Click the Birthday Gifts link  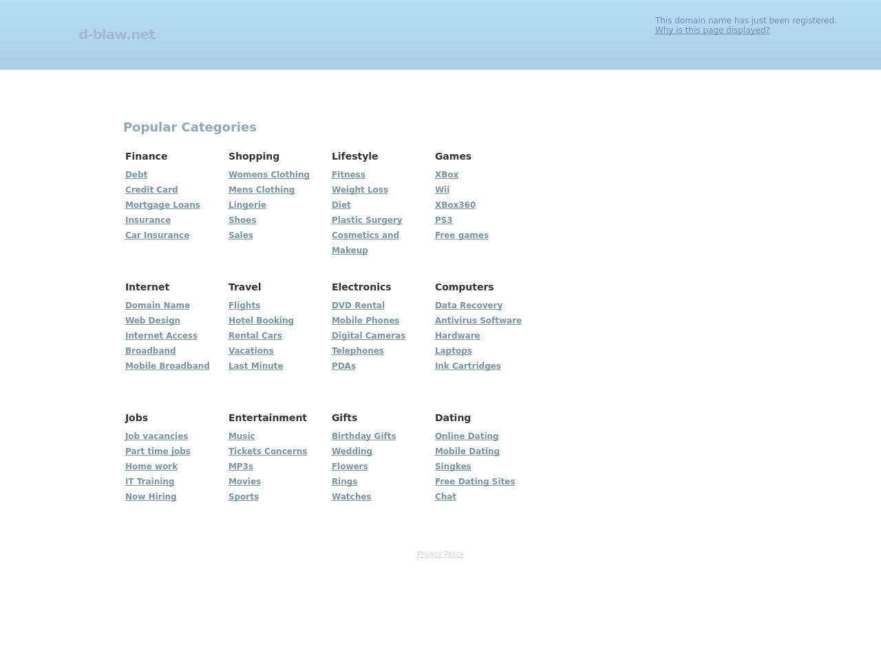[363, 436]
